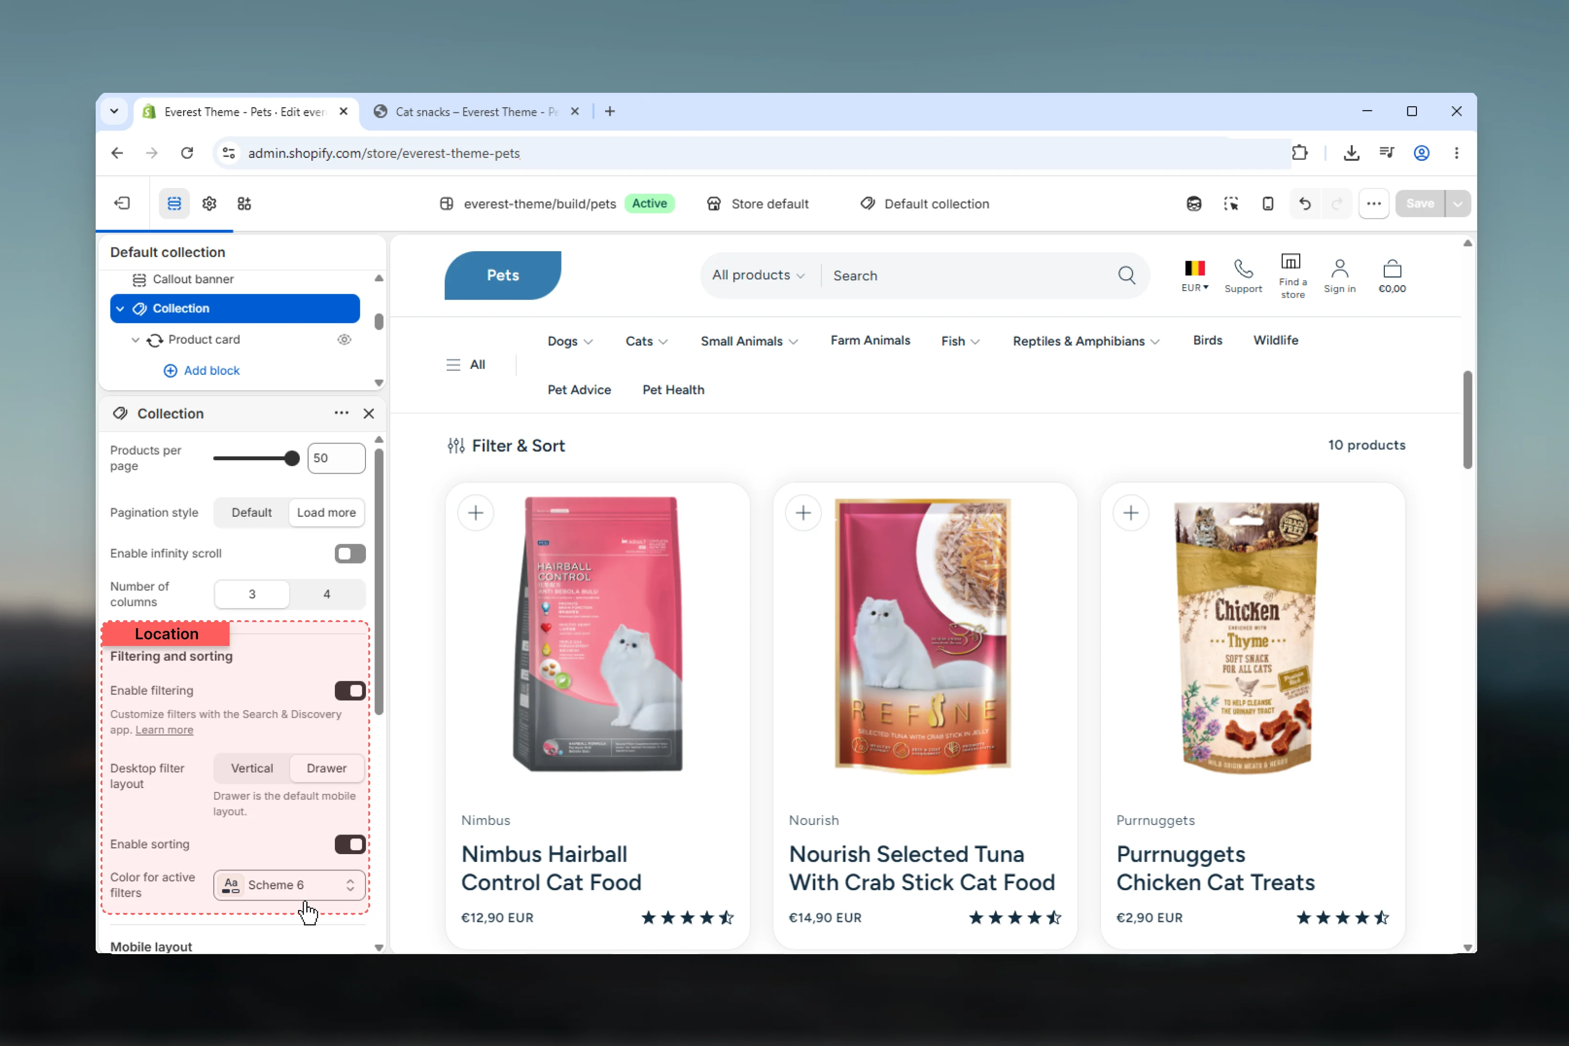1569x1046 pixels.
Task: Click the redo arrow icon
Action: (1337, 203)
